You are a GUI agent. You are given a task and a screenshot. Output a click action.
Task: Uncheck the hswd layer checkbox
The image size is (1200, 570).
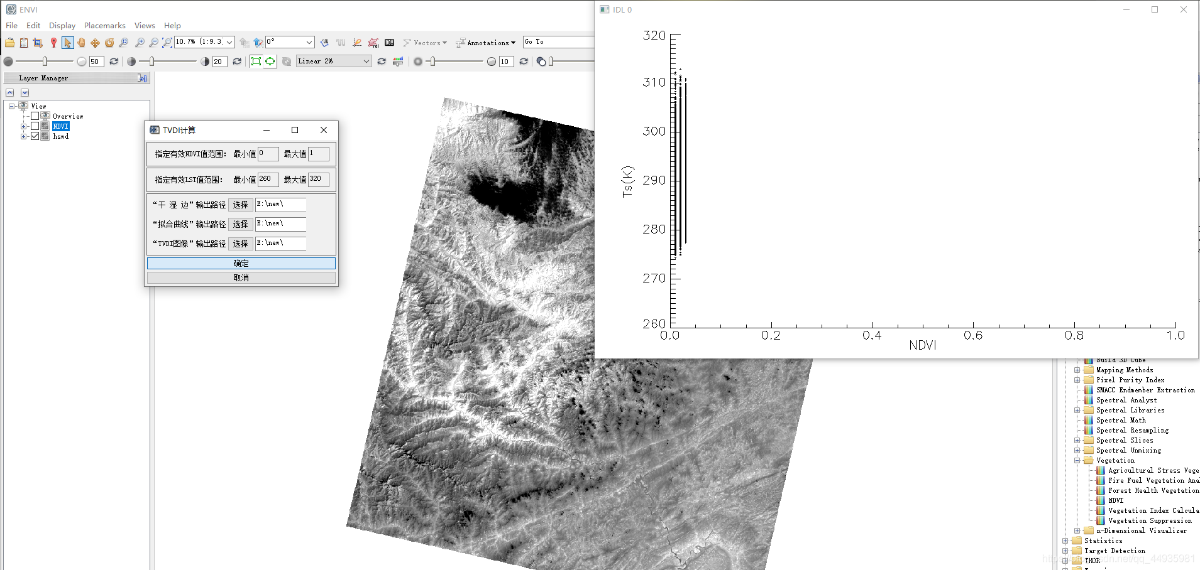(x=35, y=136)
